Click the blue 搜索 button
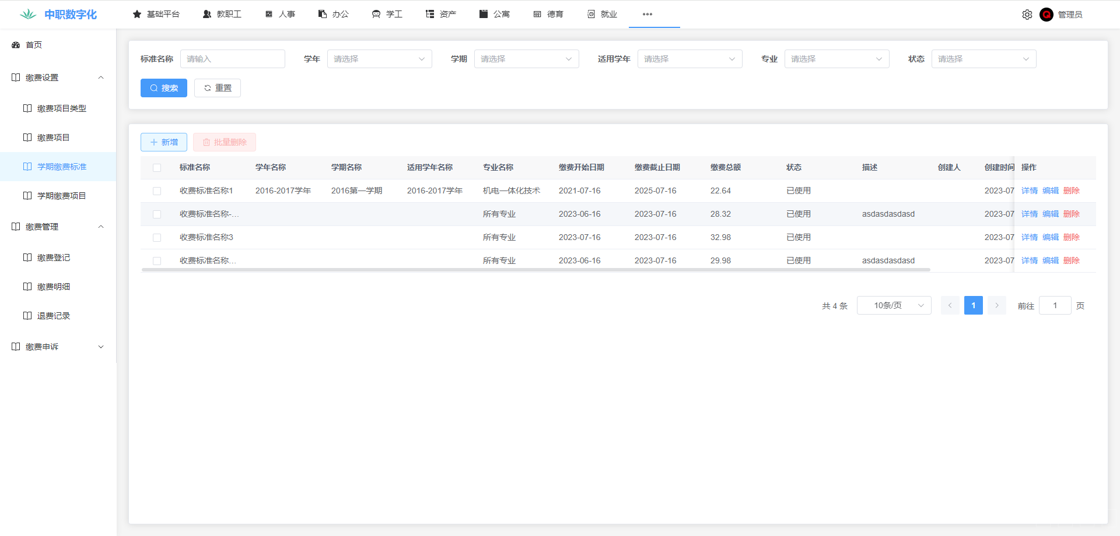The image size is (1120, 536). 164,88
